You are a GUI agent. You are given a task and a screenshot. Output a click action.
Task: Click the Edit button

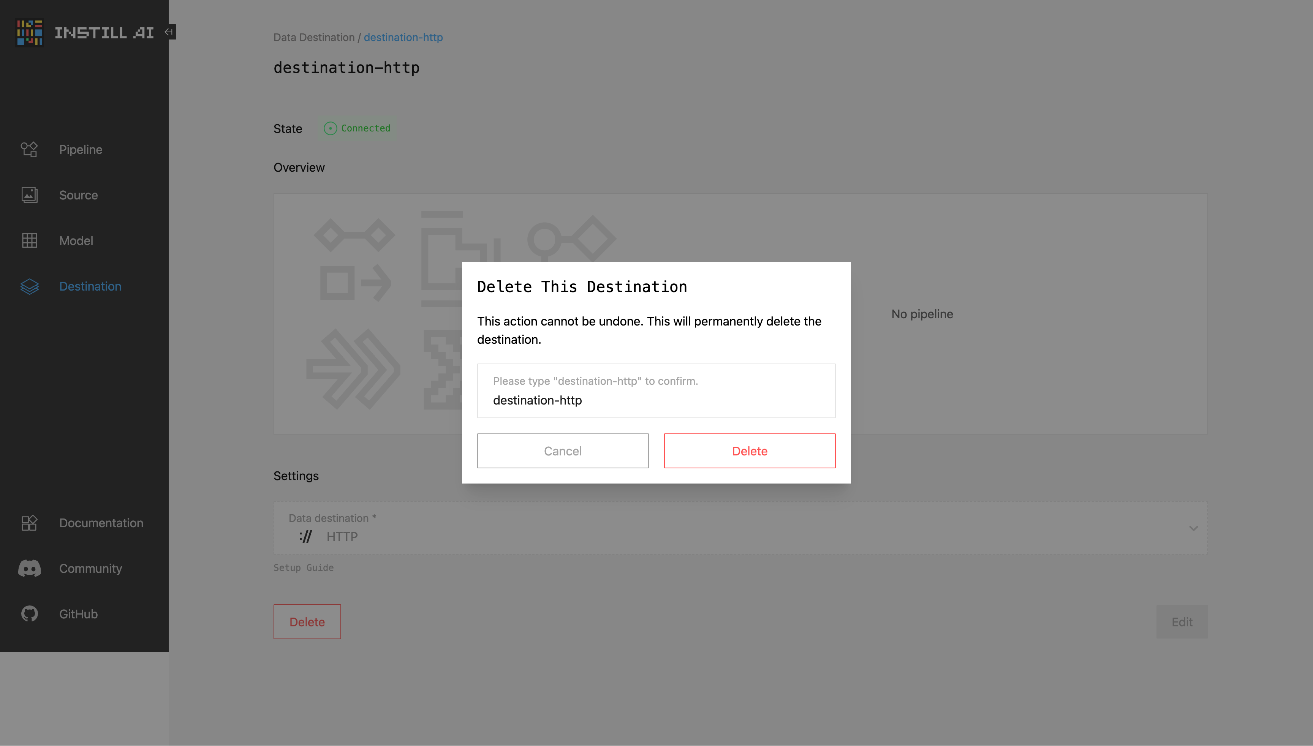[x=1182, y=621]
